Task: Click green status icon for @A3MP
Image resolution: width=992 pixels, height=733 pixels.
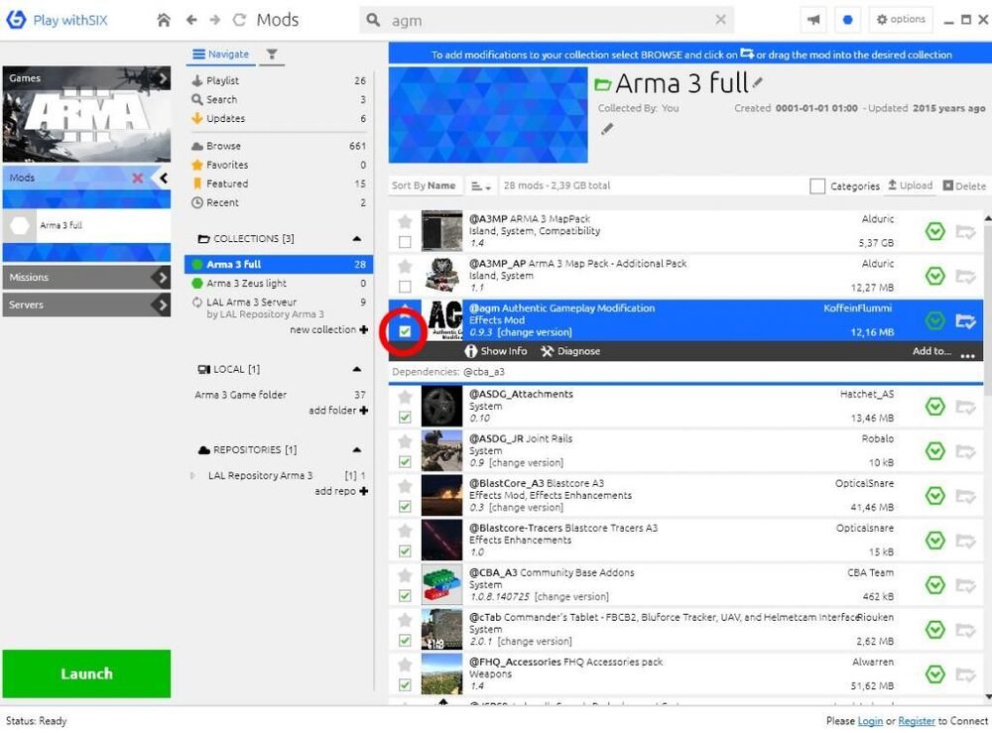Action: pyautogui.click(x=935, y=231)
